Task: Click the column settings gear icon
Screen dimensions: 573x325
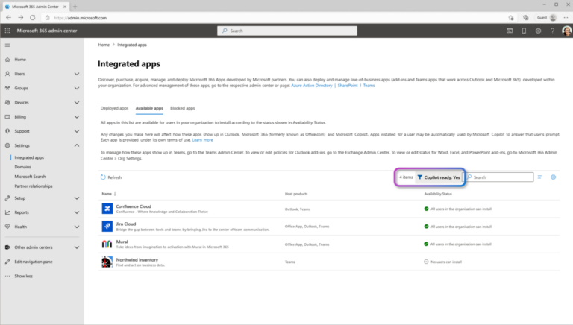Action: (x=554, y=177)
